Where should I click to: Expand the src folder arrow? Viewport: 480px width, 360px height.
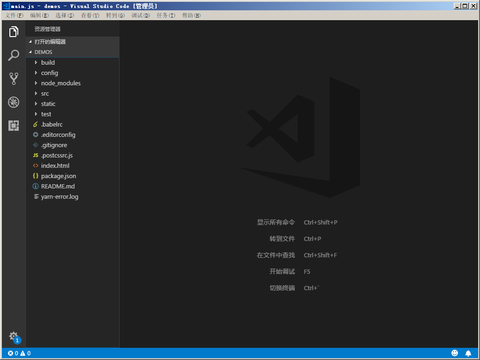click(x=36, y=93)
